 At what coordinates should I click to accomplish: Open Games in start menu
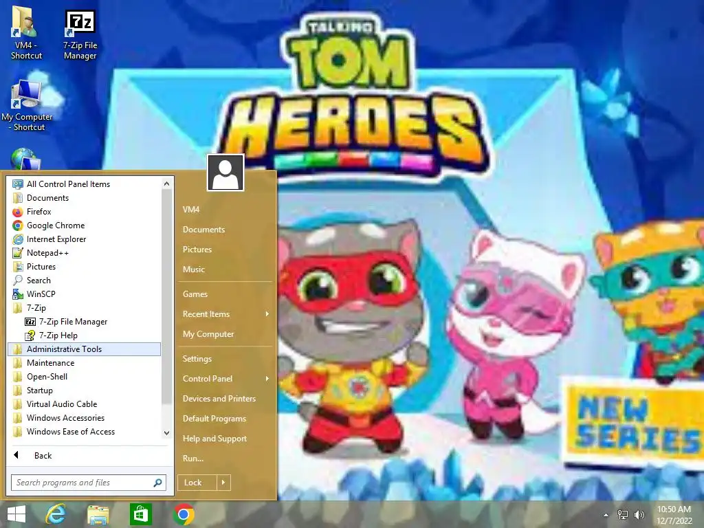(225, 294)
